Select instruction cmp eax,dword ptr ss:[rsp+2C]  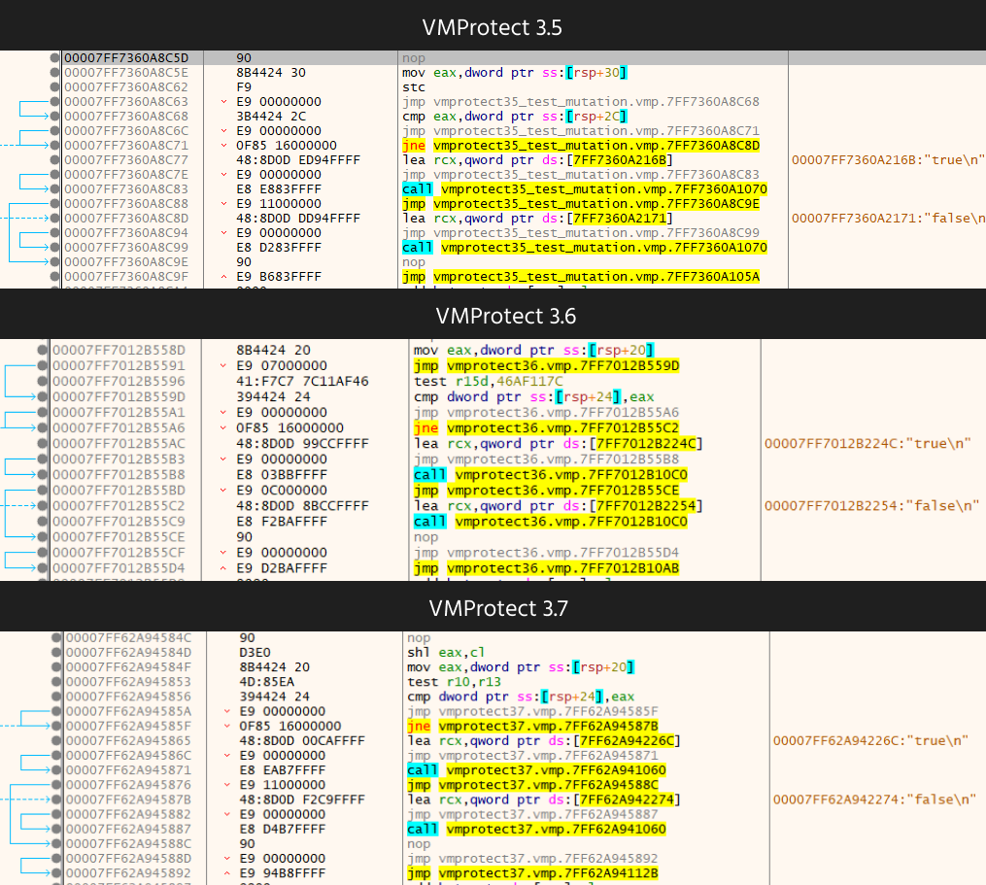coord(515,117)
